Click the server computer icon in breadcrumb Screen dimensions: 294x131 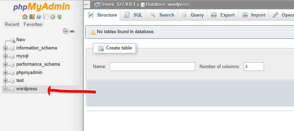click(x=97, y=4)
